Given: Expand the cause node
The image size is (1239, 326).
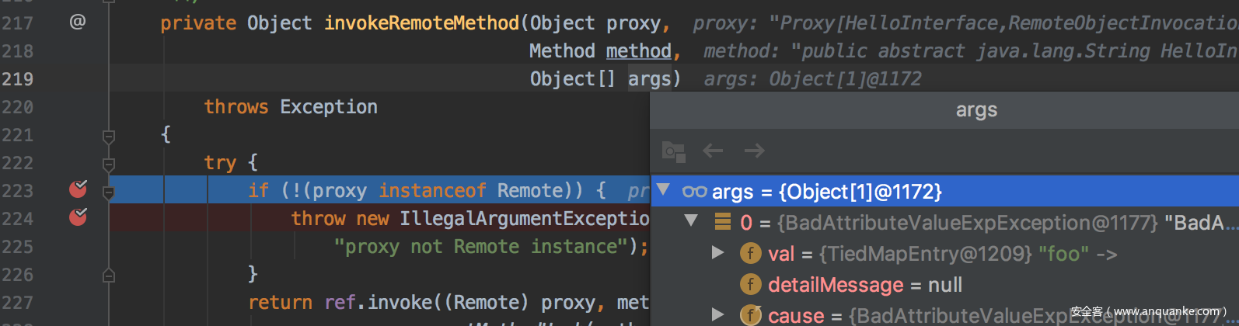Looking at the screenshot, I should click(718, 314).
